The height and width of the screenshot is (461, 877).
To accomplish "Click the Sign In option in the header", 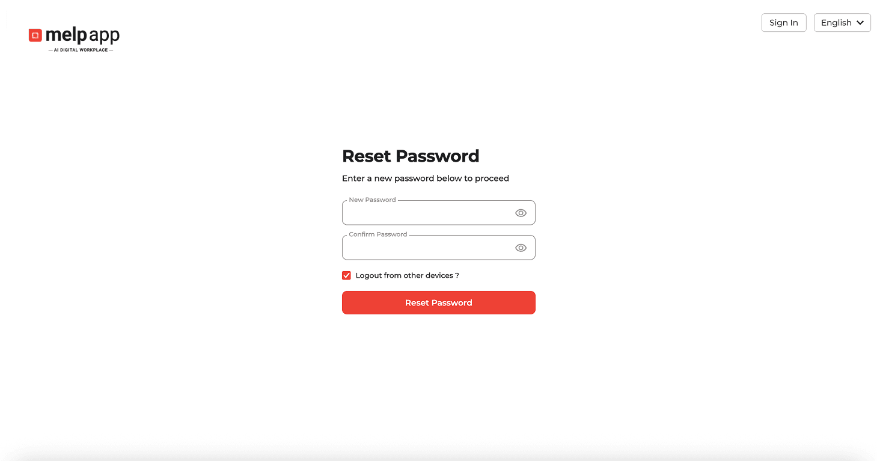I will click(784, 22).
